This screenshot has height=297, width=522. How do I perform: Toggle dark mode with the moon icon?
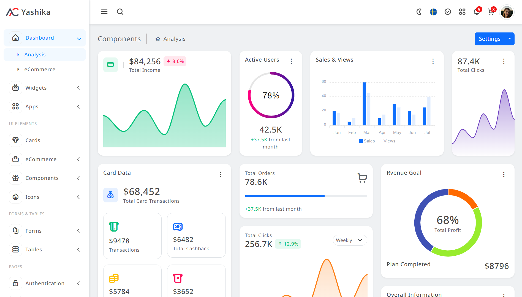click(x=419, y=12)
